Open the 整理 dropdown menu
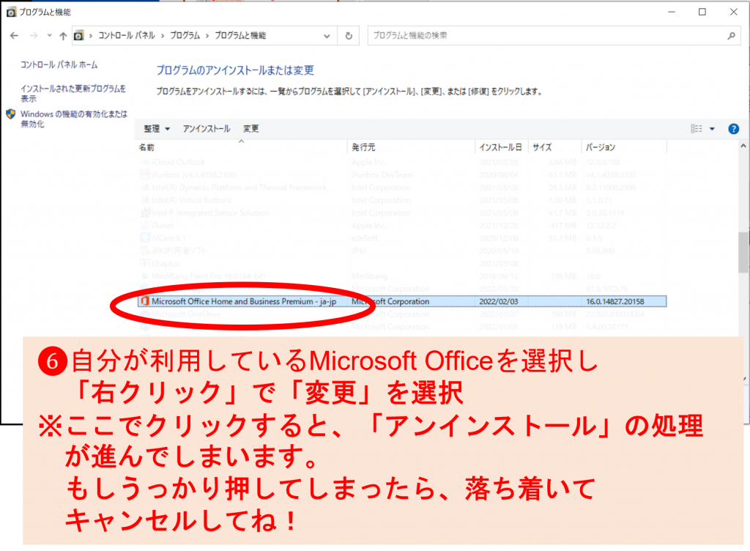Image resolution: width=750 pixels, height=551 pixels. tap(157, 129)
